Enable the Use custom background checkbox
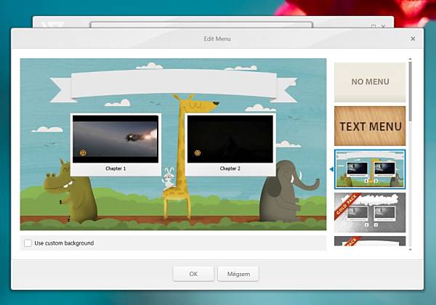This screenshot has width=436, height=305. [28, 243]
